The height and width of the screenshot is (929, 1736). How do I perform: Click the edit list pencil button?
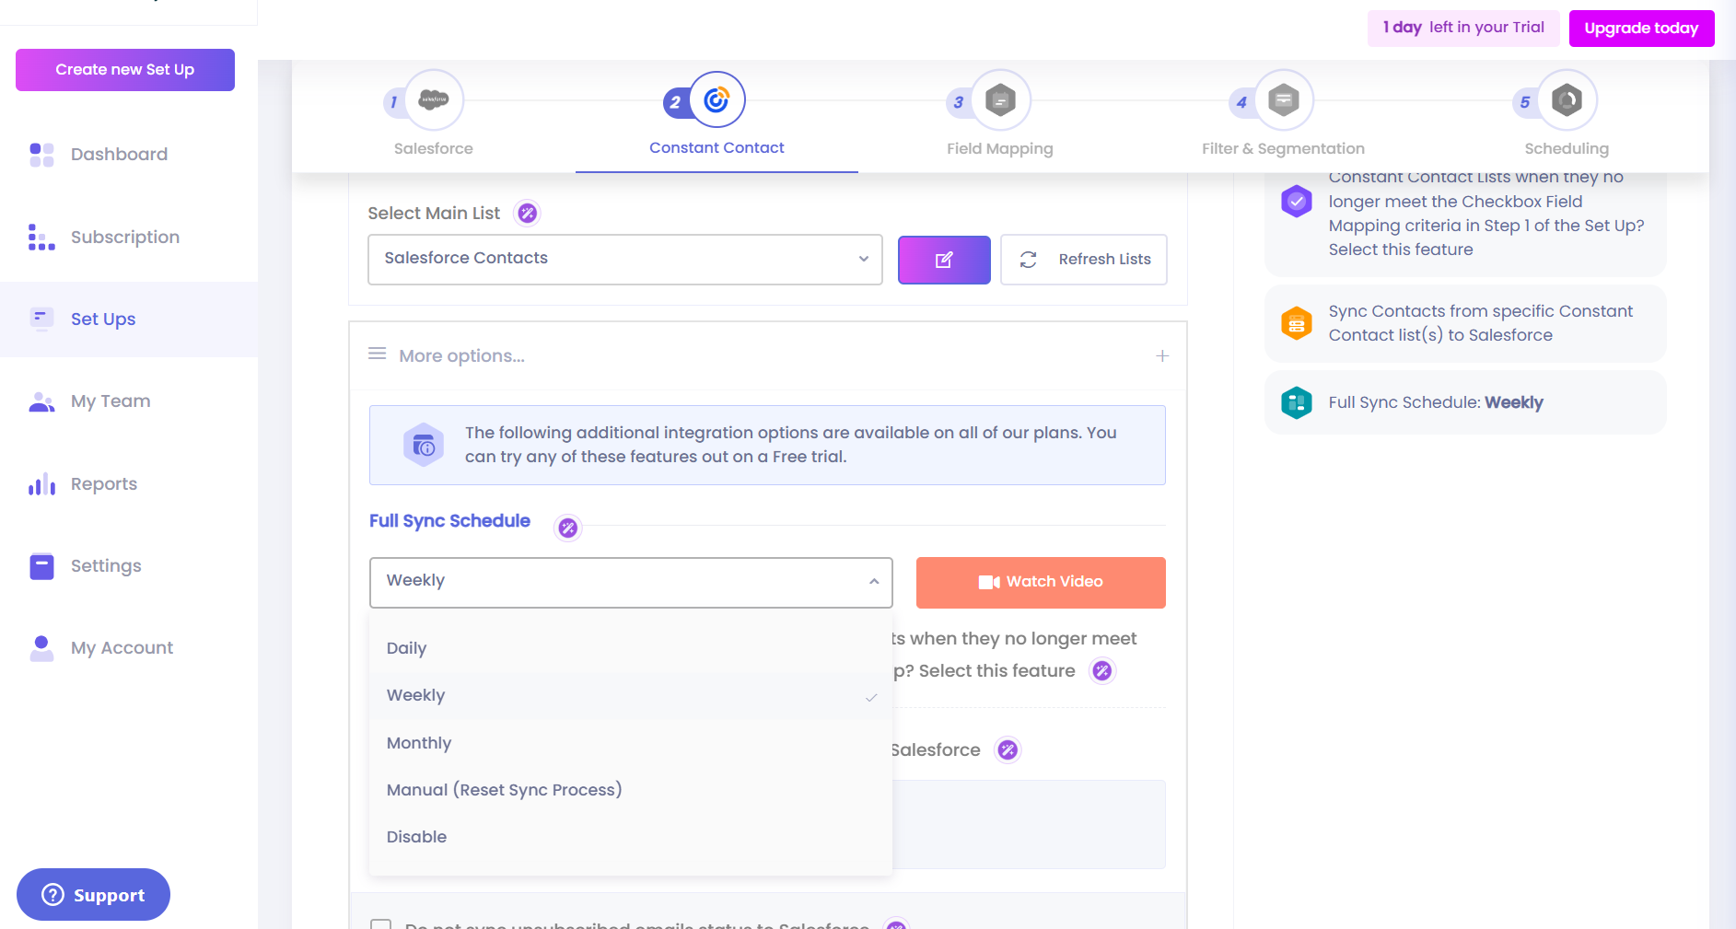click(x=944, y=260)
